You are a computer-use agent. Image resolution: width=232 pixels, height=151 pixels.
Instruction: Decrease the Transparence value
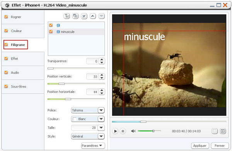(x=102, y=62)
